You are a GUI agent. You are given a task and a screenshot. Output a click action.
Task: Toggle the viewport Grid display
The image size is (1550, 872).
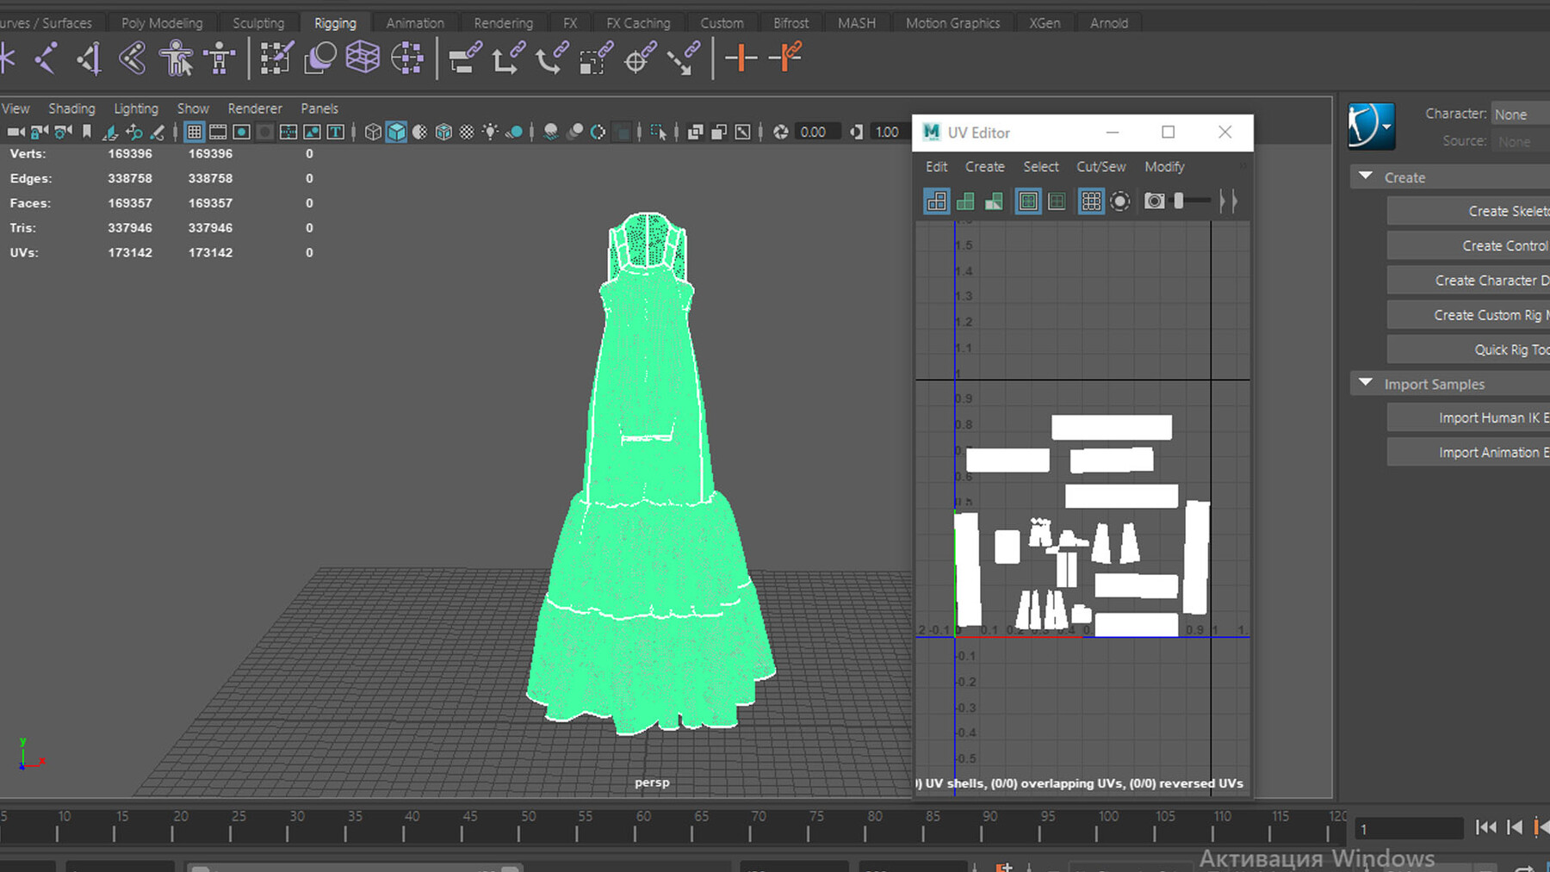point(194,132)
